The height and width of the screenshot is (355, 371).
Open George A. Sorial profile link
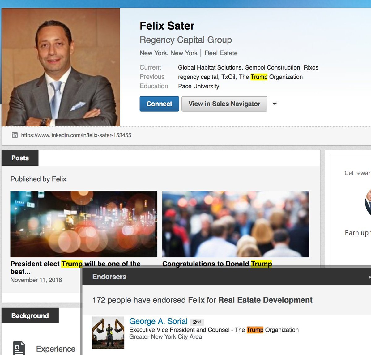[158, 321]
